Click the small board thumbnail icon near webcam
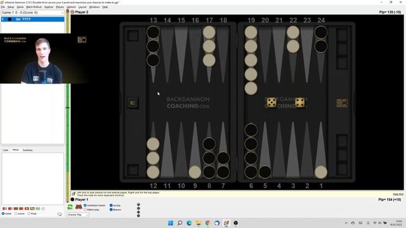The width and height of the screenshot is (406, 228). pyautogui.click(x=82, y=40)
